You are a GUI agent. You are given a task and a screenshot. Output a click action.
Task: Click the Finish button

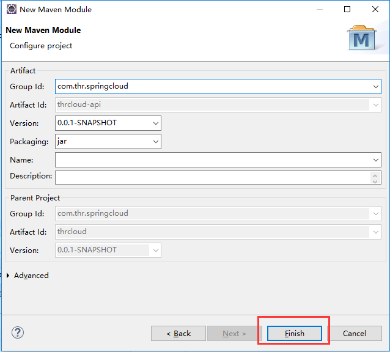(295, 333)
